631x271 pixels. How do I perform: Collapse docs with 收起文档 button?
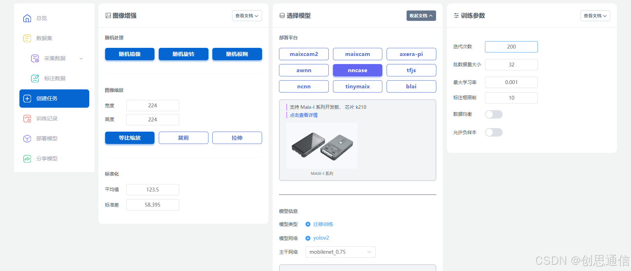click(421, 16)
